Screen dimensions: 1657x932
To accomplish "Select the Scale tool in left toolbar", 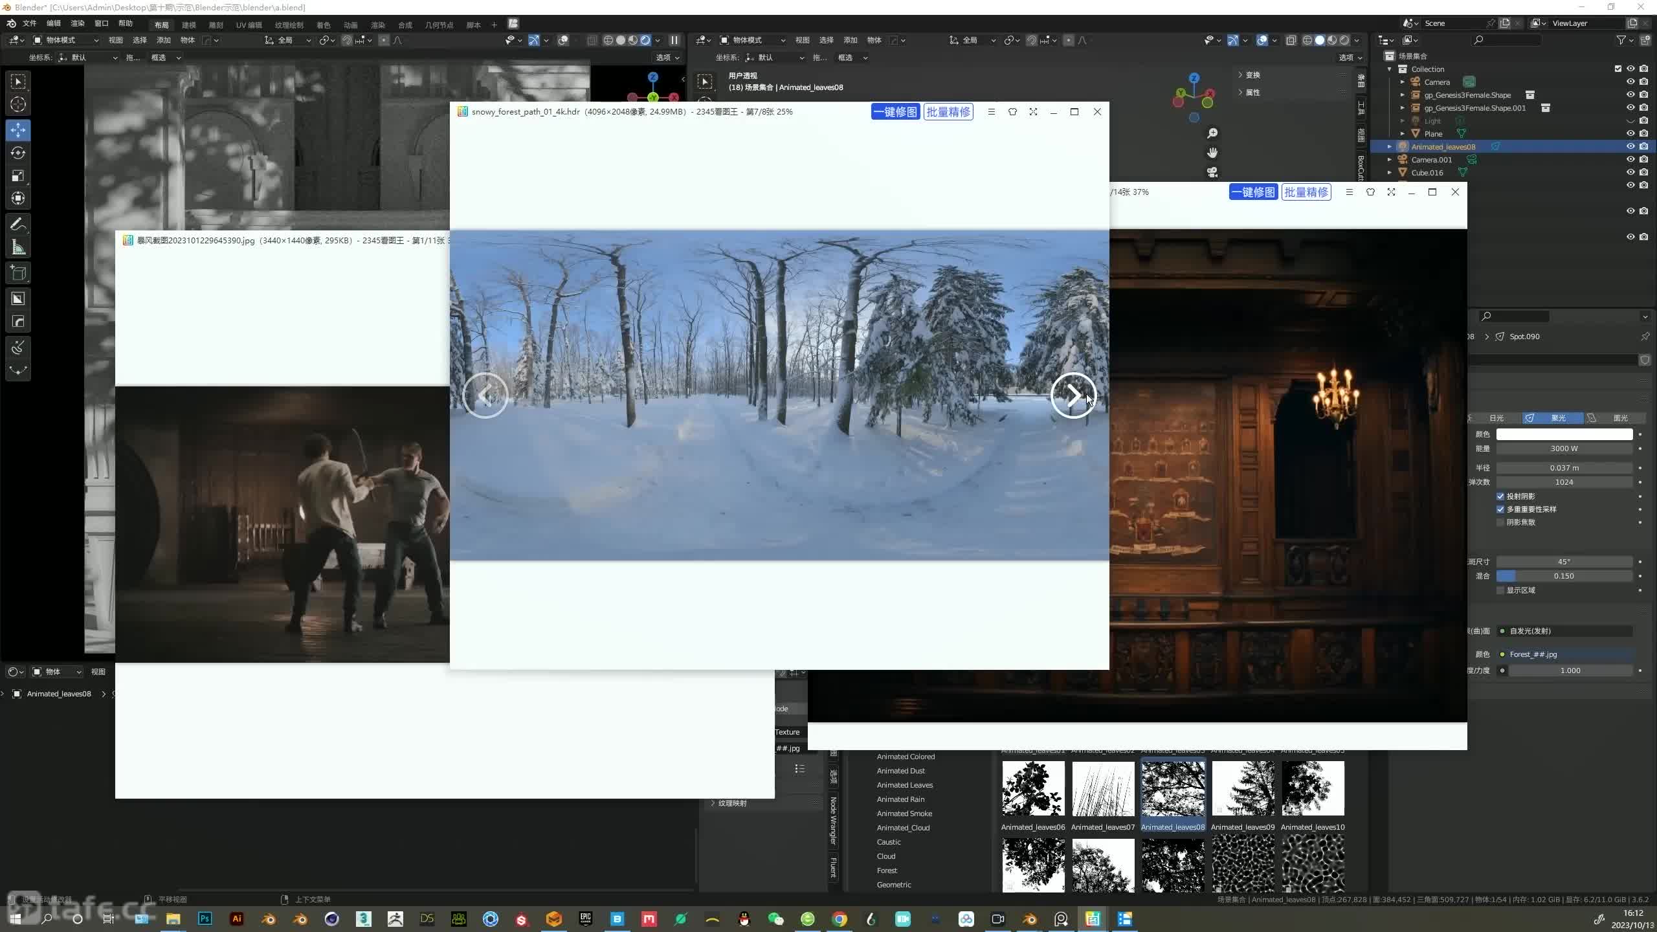I will pos(18,175).
